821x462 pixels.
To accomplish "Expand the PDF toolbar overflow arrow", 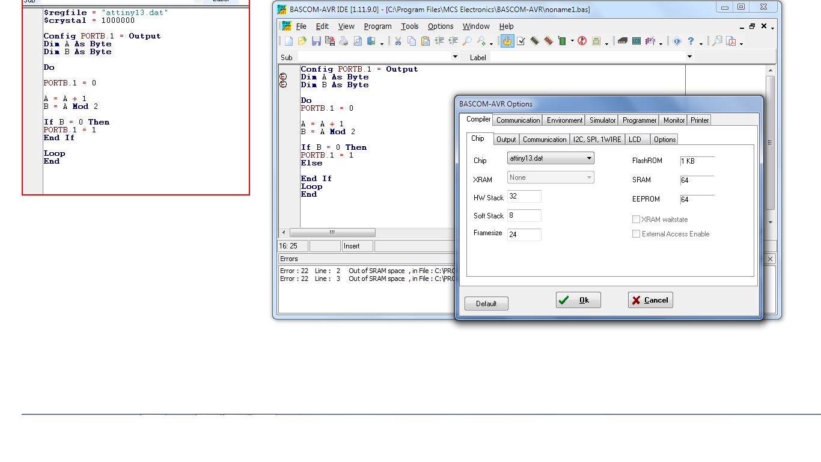I will [741, 43].
